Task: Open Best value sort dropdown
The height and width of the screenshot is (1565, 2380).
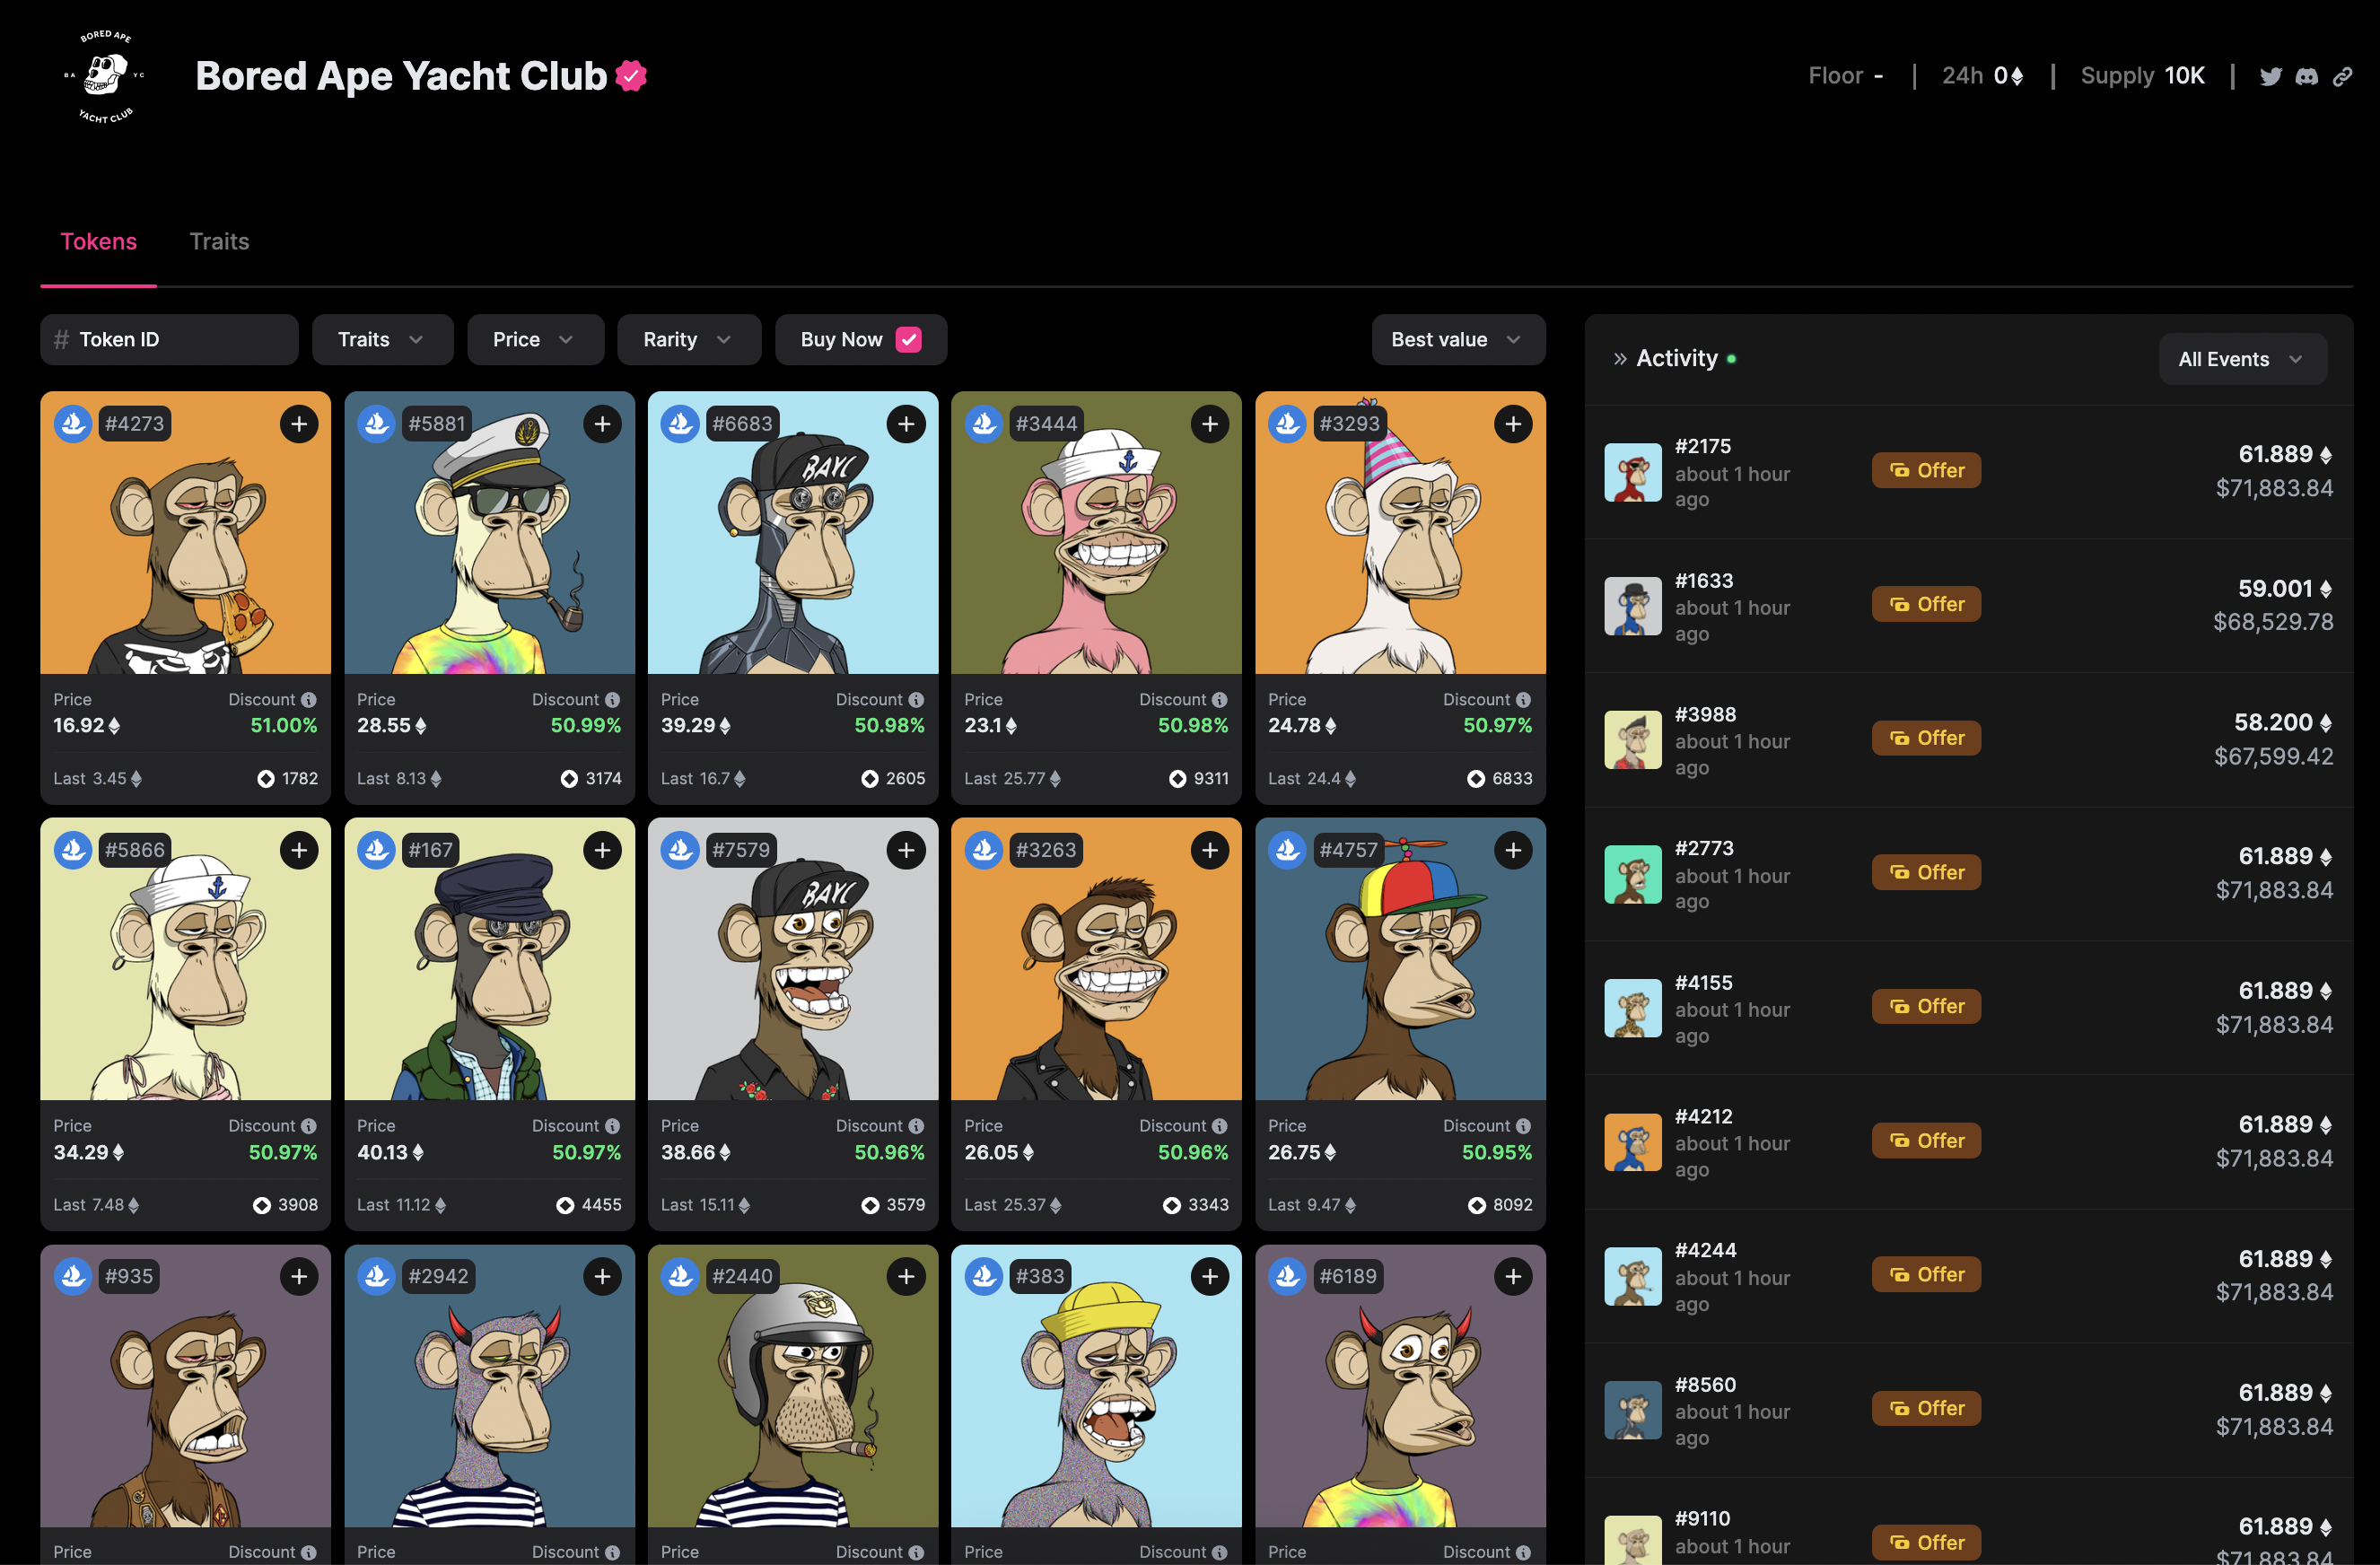Action: (x=1457, y=340)
